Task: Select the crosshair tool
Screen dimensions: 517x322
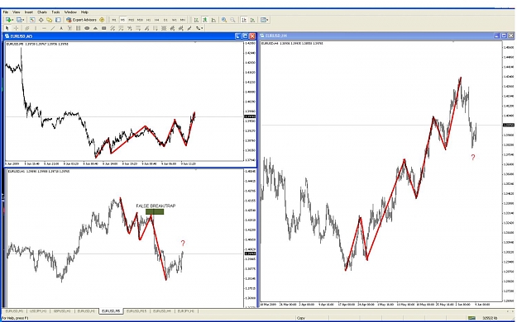Action: pos(16,28)
